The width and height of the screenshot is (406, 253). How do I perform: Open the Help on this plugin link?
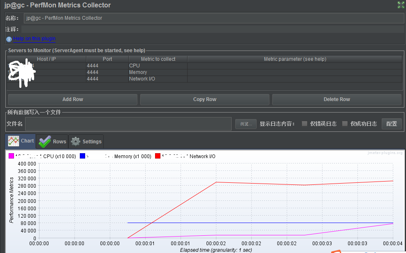click(34, 39)
